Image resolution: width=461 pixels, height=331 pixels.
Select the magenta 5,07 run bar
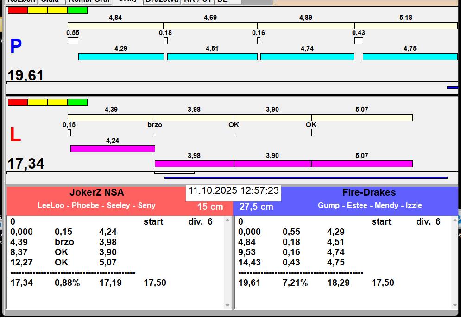pyautogui.click(x=361, y=164)
